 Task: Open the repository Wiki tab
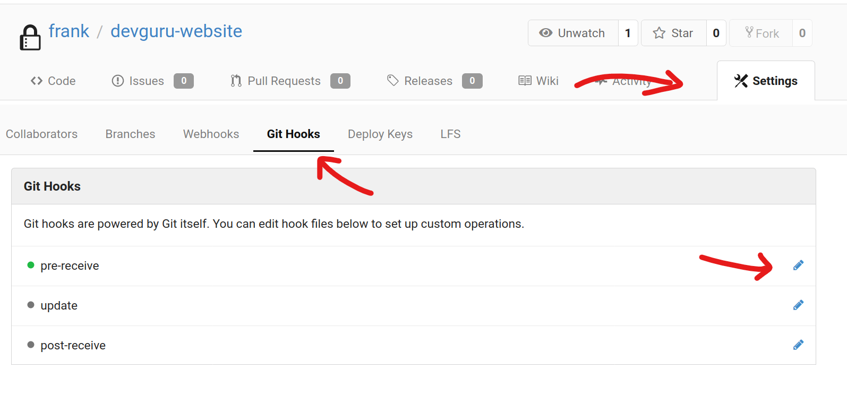[538, 81]
